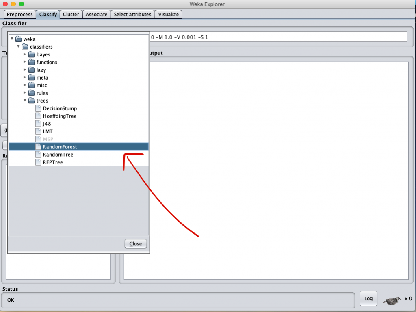Viewport: 416px width, 312px height.
Task: Open the Select attributes tab
Action: [x=133, y=14]
